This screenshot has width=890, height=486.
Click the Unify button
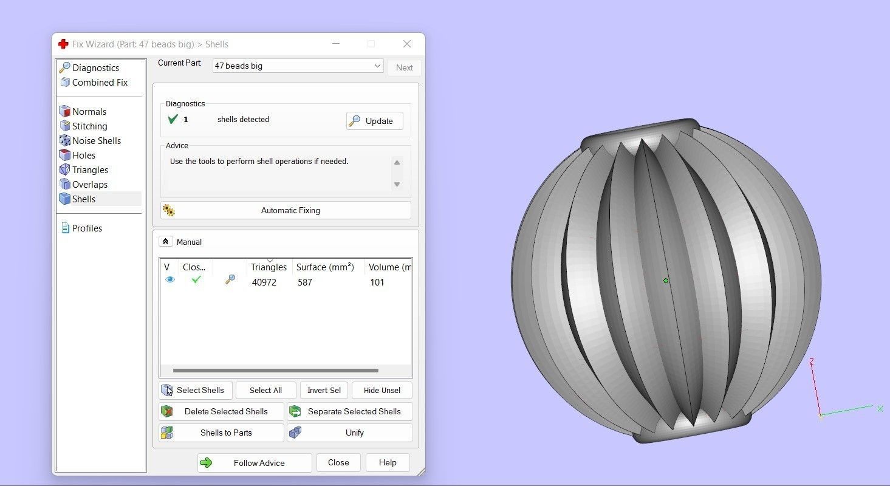tap(350, 433)
